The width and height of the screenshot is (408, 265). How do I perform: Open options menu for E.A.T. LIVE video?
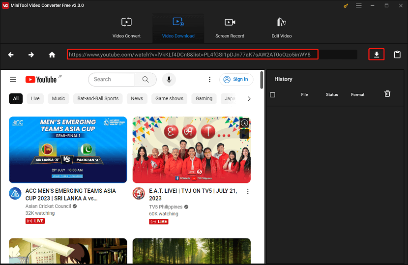[248, 191]
